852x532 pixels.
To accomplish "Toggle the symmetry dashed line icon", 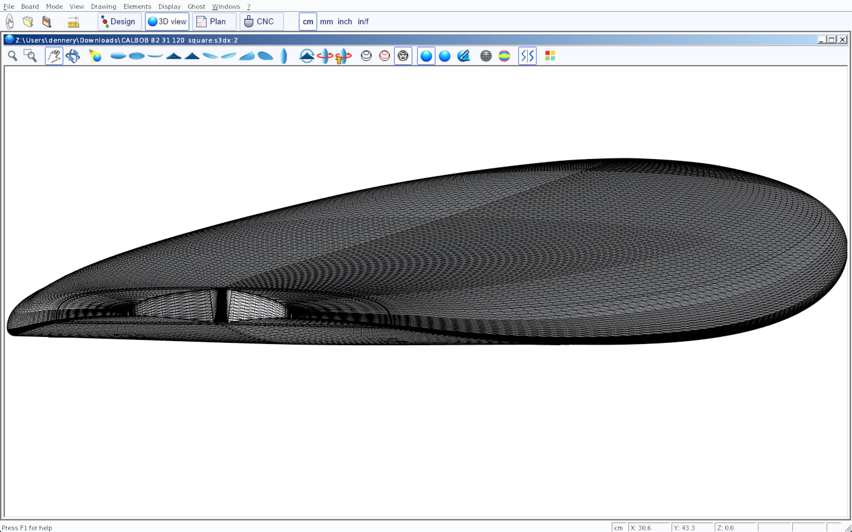I will pos(527,56).
